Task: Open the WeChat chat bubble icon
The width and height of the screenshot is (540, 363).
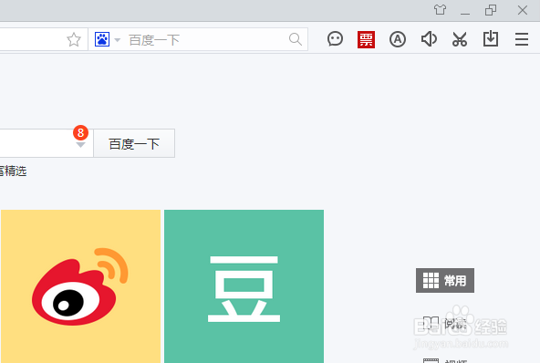Action: coord(335,39)
